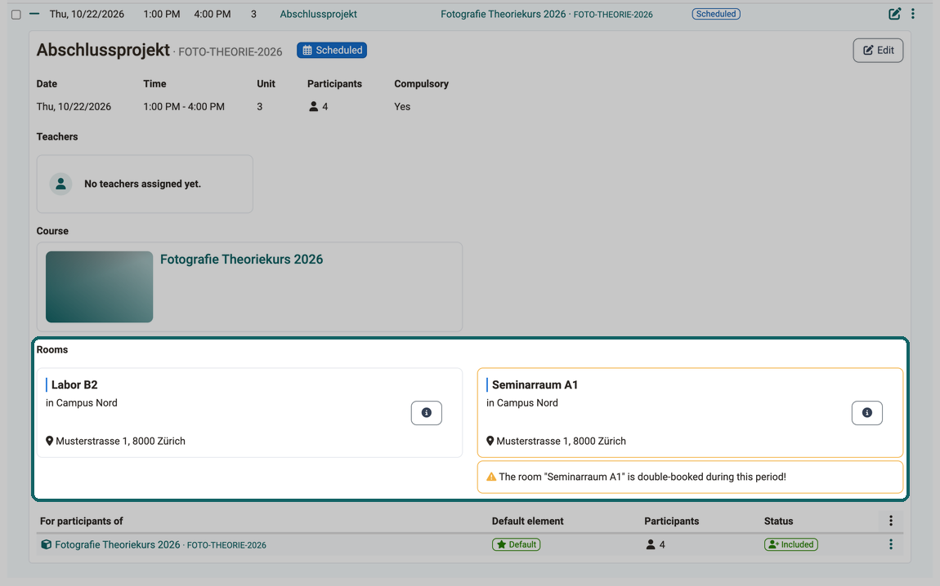Click the Edit button in detail panel
940x586 pixels.
878,51
